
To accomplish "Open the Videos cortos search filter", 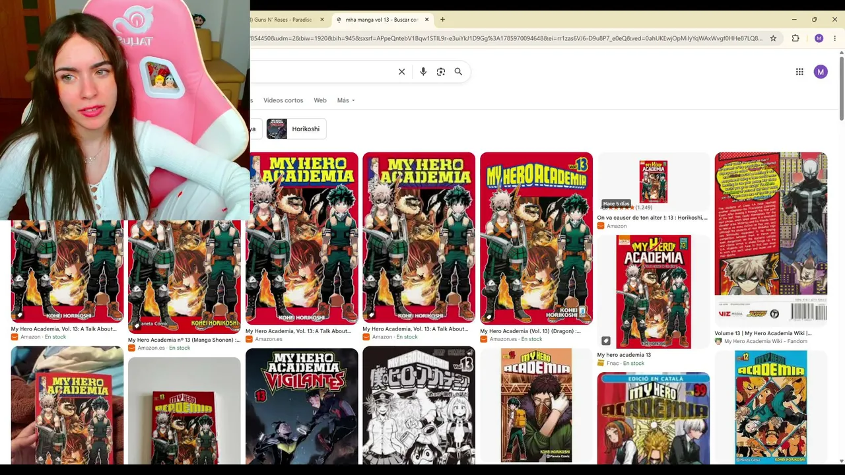I will tap(283, 100).
